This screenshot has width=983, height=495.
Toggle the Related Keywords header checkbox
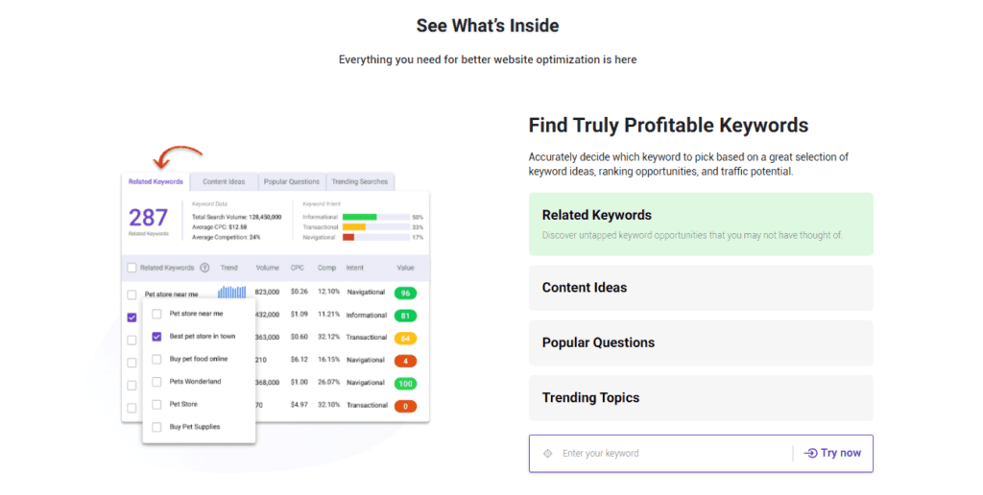tap(132, 268)
